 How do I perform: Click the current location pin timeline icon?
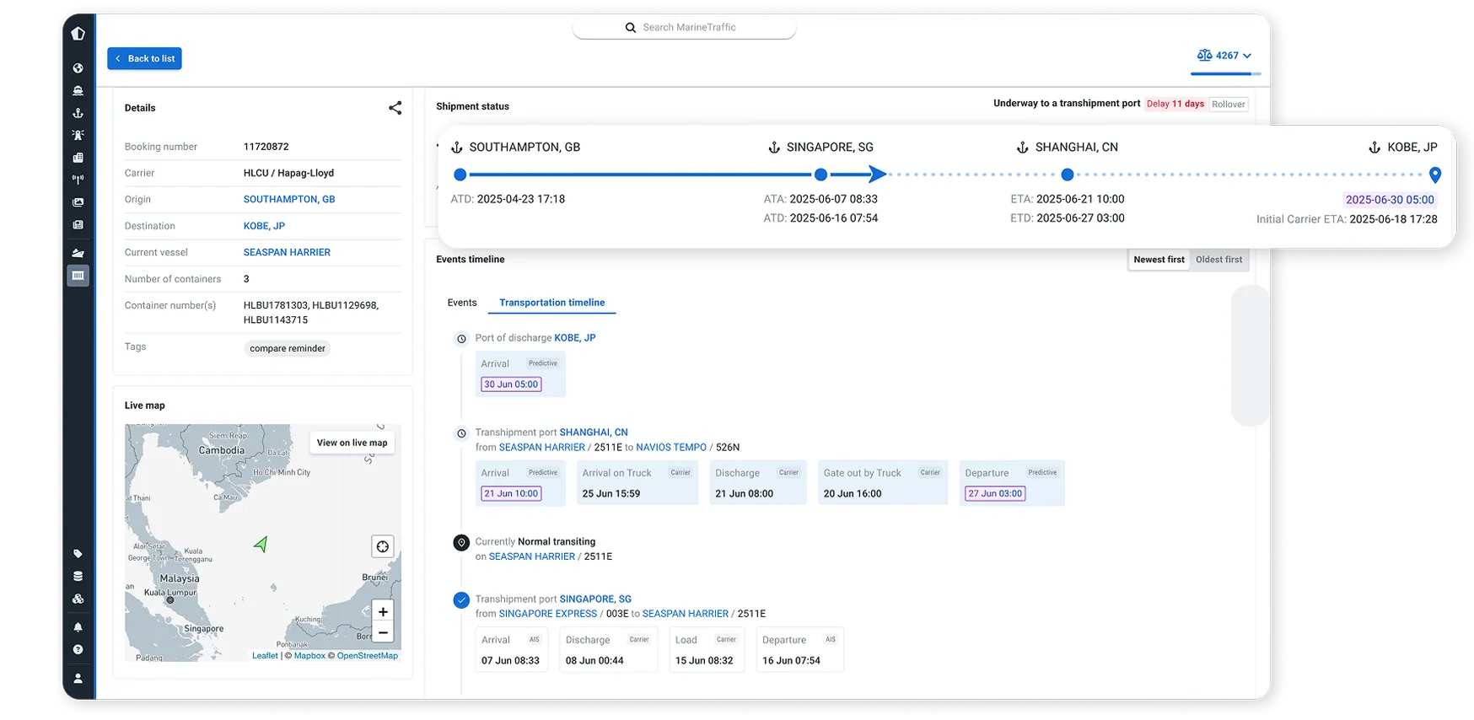[x=461, y=543]
